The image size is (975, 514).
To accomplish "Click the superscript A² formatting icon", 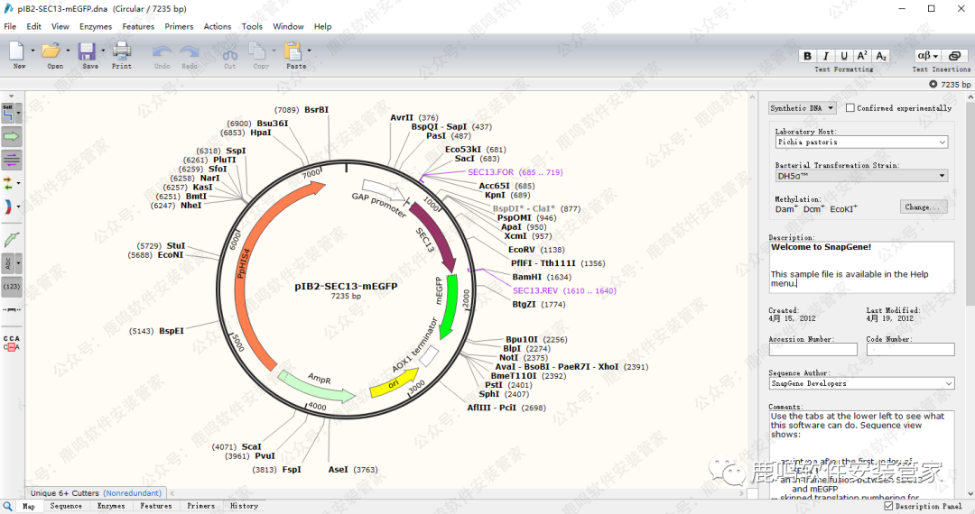I will (x=862, y=56).
